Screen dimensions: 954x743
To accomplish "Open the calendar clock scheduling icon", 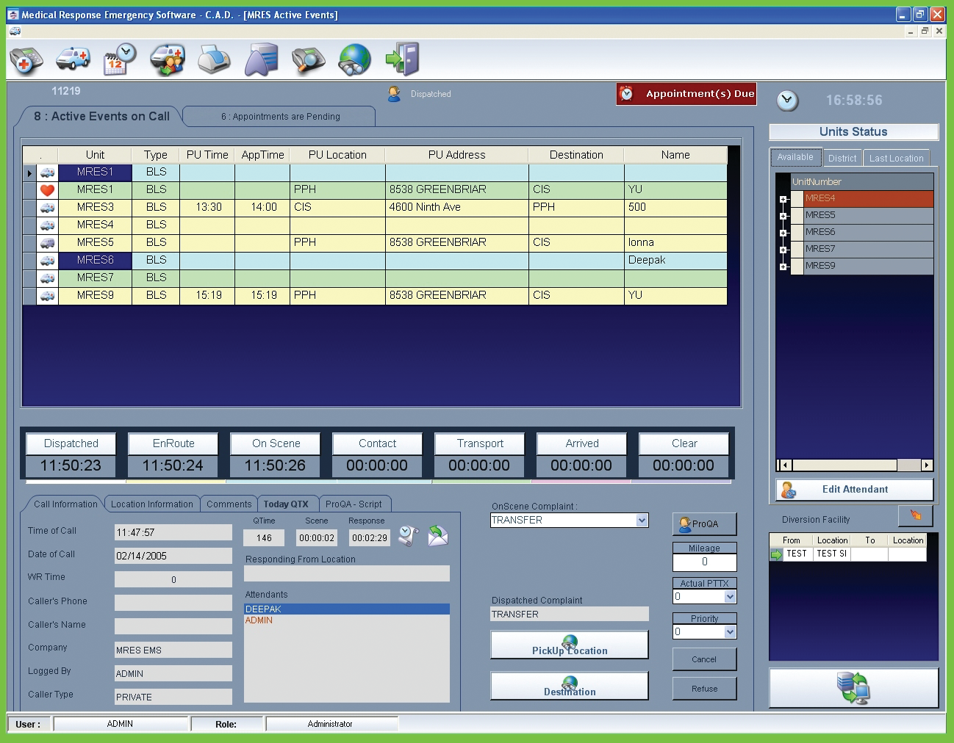I will [120, 59].
